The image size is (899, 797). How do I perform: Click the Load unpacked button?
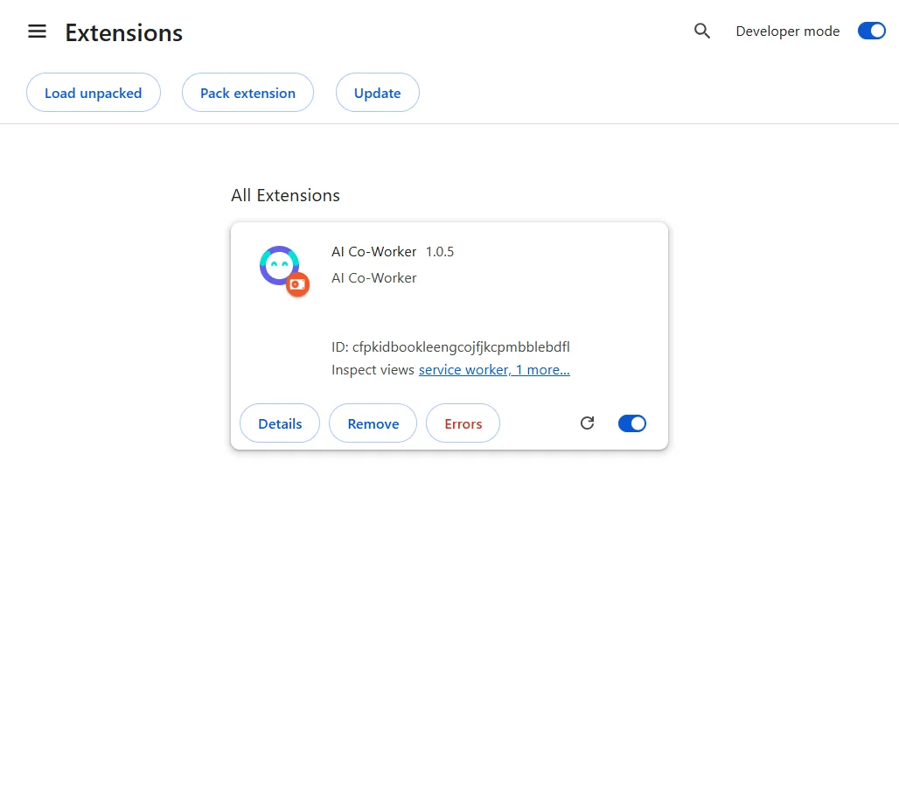coord(94,93)
